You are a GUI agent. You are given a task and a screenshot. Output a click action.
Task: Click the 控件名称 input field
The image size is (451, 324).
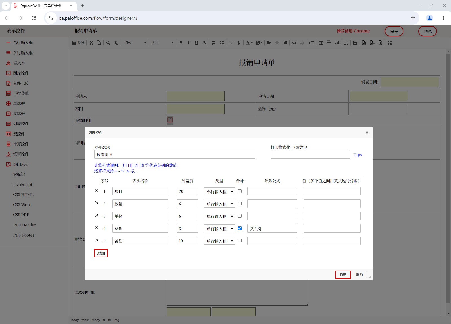tap(175, 154)
